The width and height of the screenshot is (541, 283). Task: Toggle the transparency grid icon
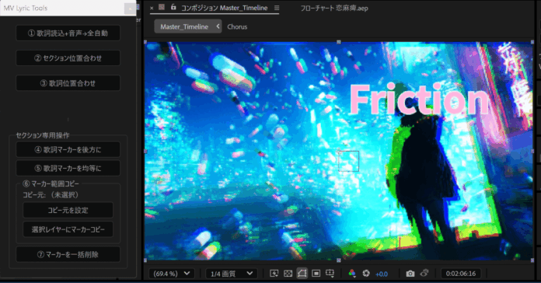288,274
